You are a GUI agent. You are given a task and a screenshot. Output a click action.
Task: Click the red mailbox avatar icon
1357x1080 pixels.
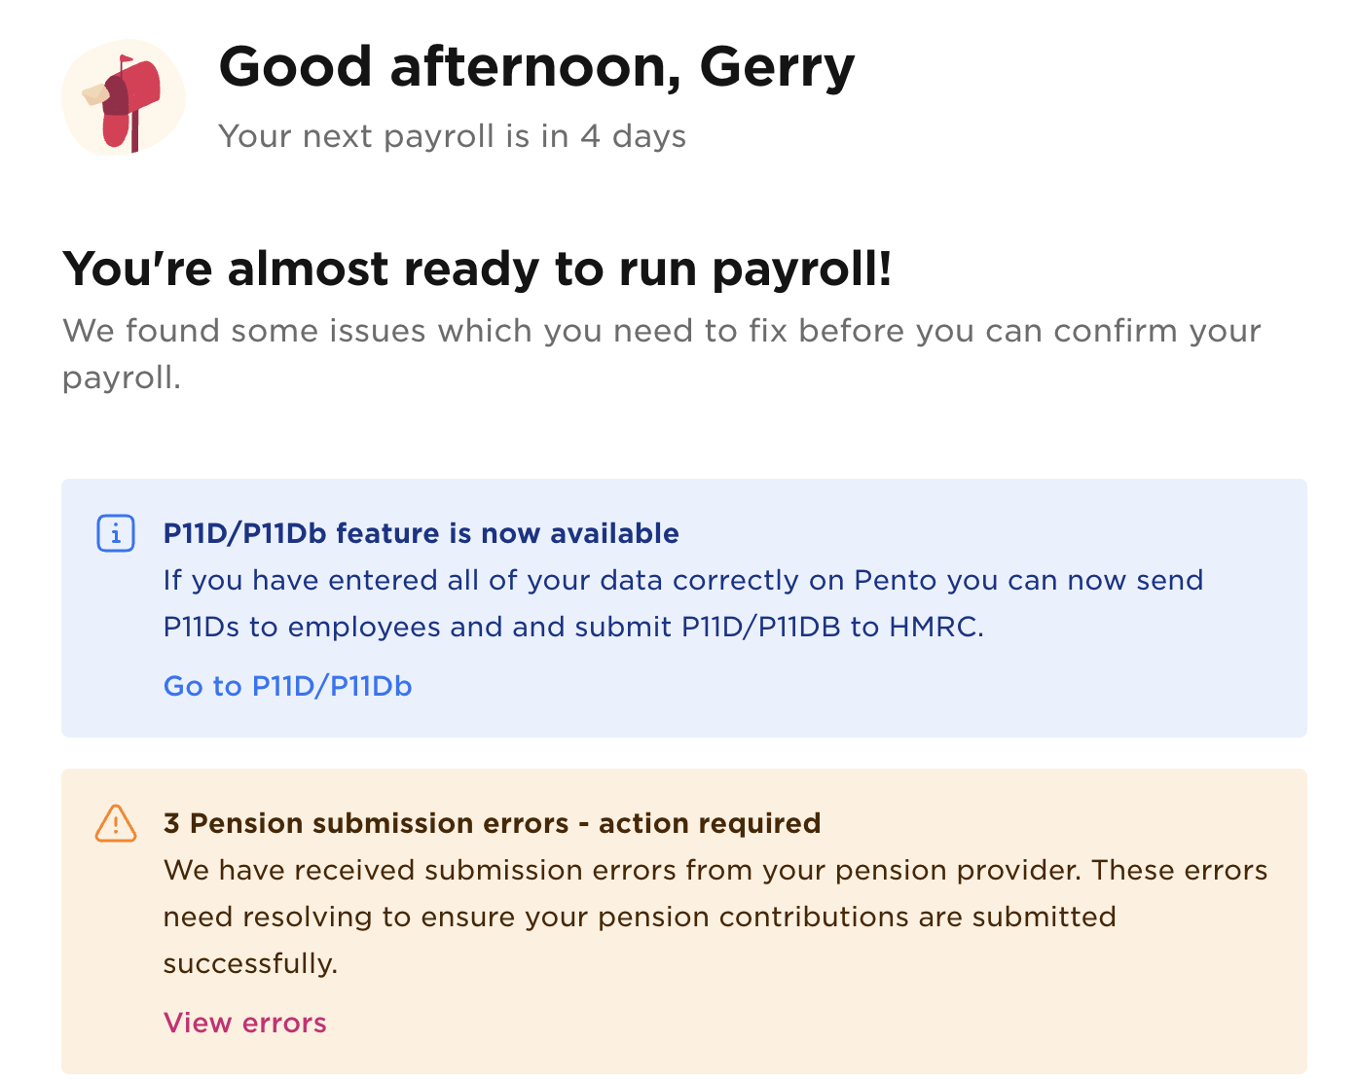pos(124,97)
